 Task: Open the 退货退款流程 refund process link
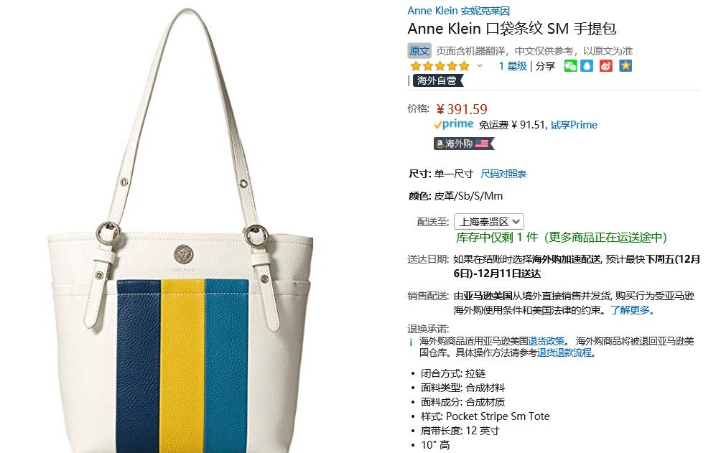pyautogui.click(x=564, y=352)
